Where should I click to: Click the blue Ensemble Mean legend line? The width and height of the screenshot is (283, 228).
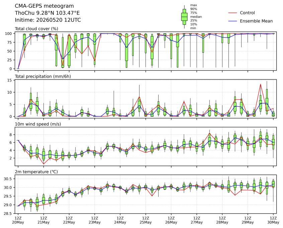pos(232,21)
